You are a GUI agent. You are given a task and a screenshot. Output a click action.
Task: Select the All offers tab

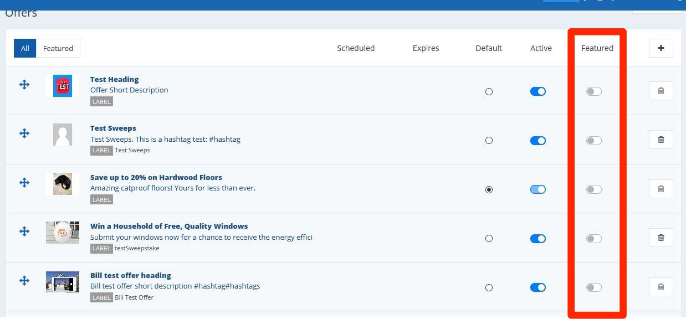tap(25, 48)
